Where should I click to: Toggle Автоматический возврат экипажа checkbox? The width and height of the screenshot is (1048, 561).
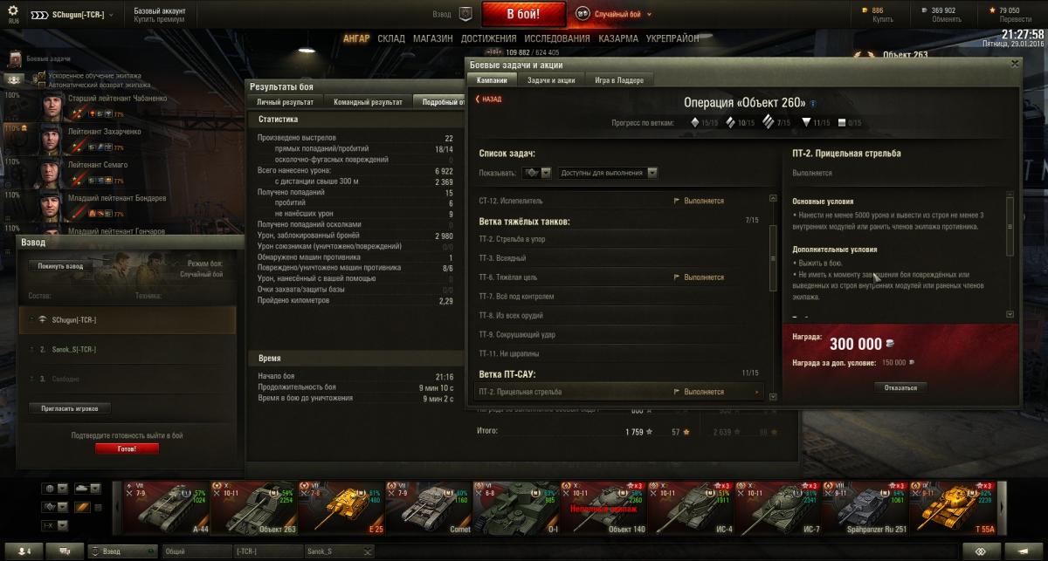pos(42,85)
